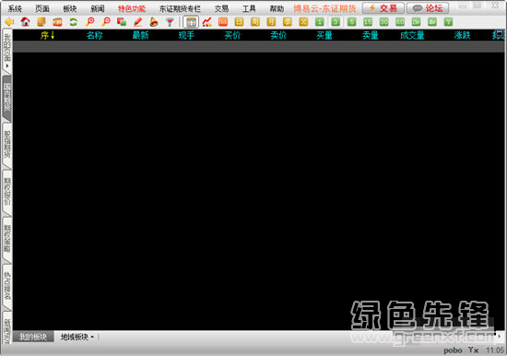The height and width of the screenshot is (356, 507).
Task: Open the 期权策略 side tab
Action: 7,239
